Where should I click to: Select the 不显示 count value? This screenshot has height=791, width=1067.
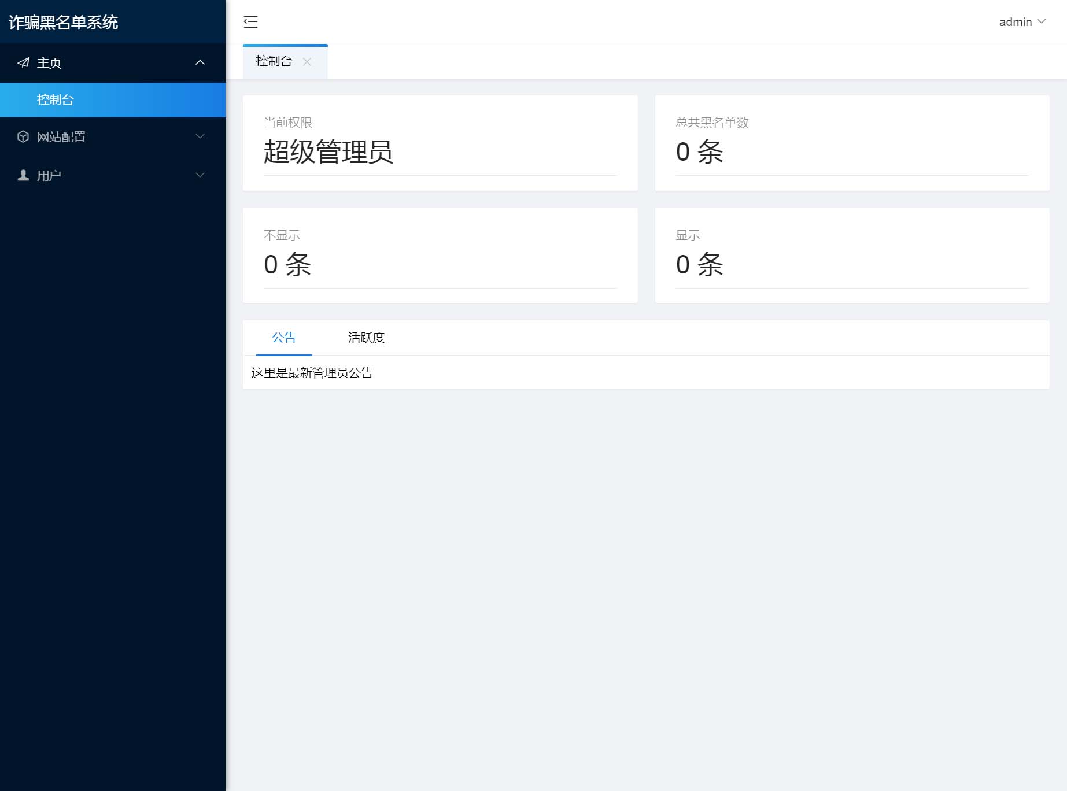(287, 264)
